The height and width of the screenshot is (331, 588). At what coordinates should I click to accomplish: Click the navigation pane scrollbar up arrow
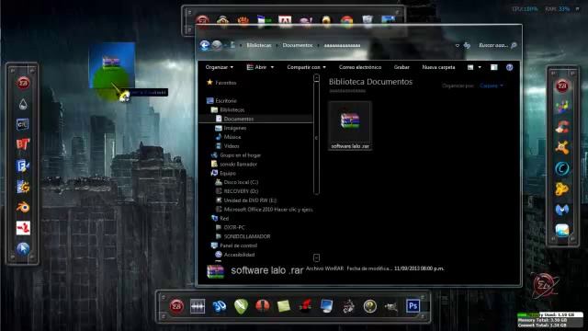(x=316, y=78)
